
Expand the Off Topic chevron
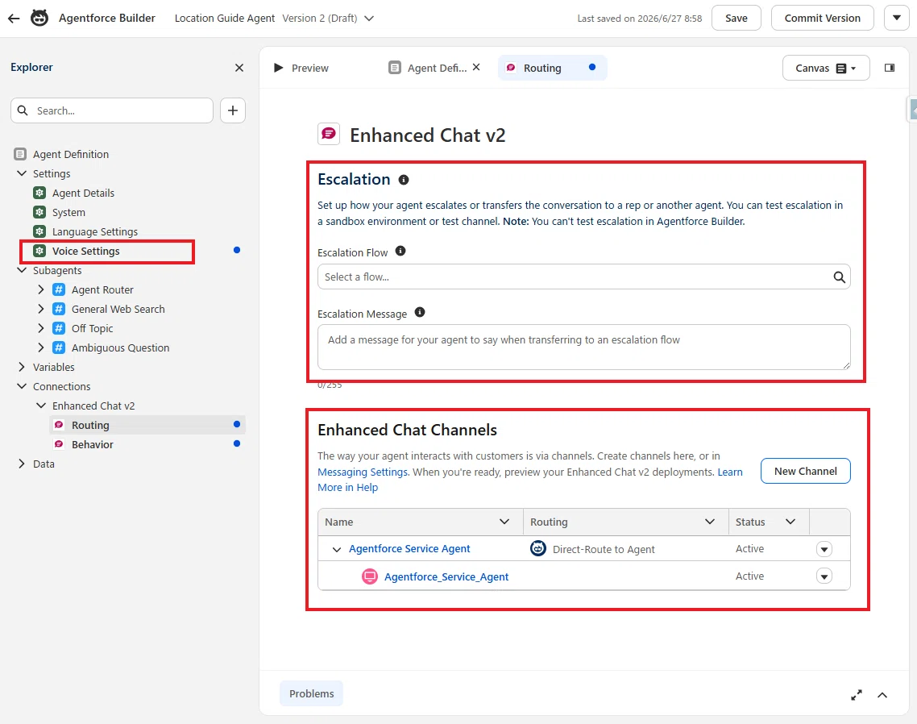41,328
